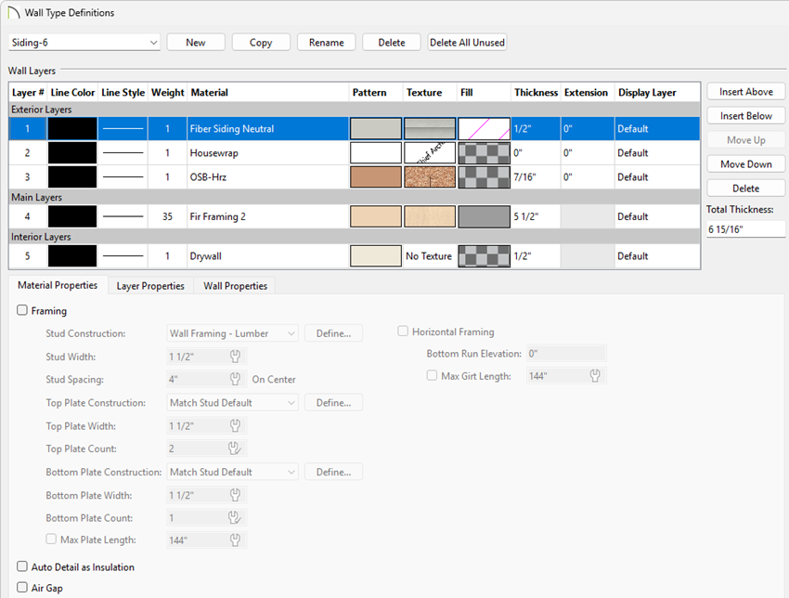Image resolution: width=789 pixels, height=598 pixels.
Task: Select the Drywall material cell
Action: 268,255
